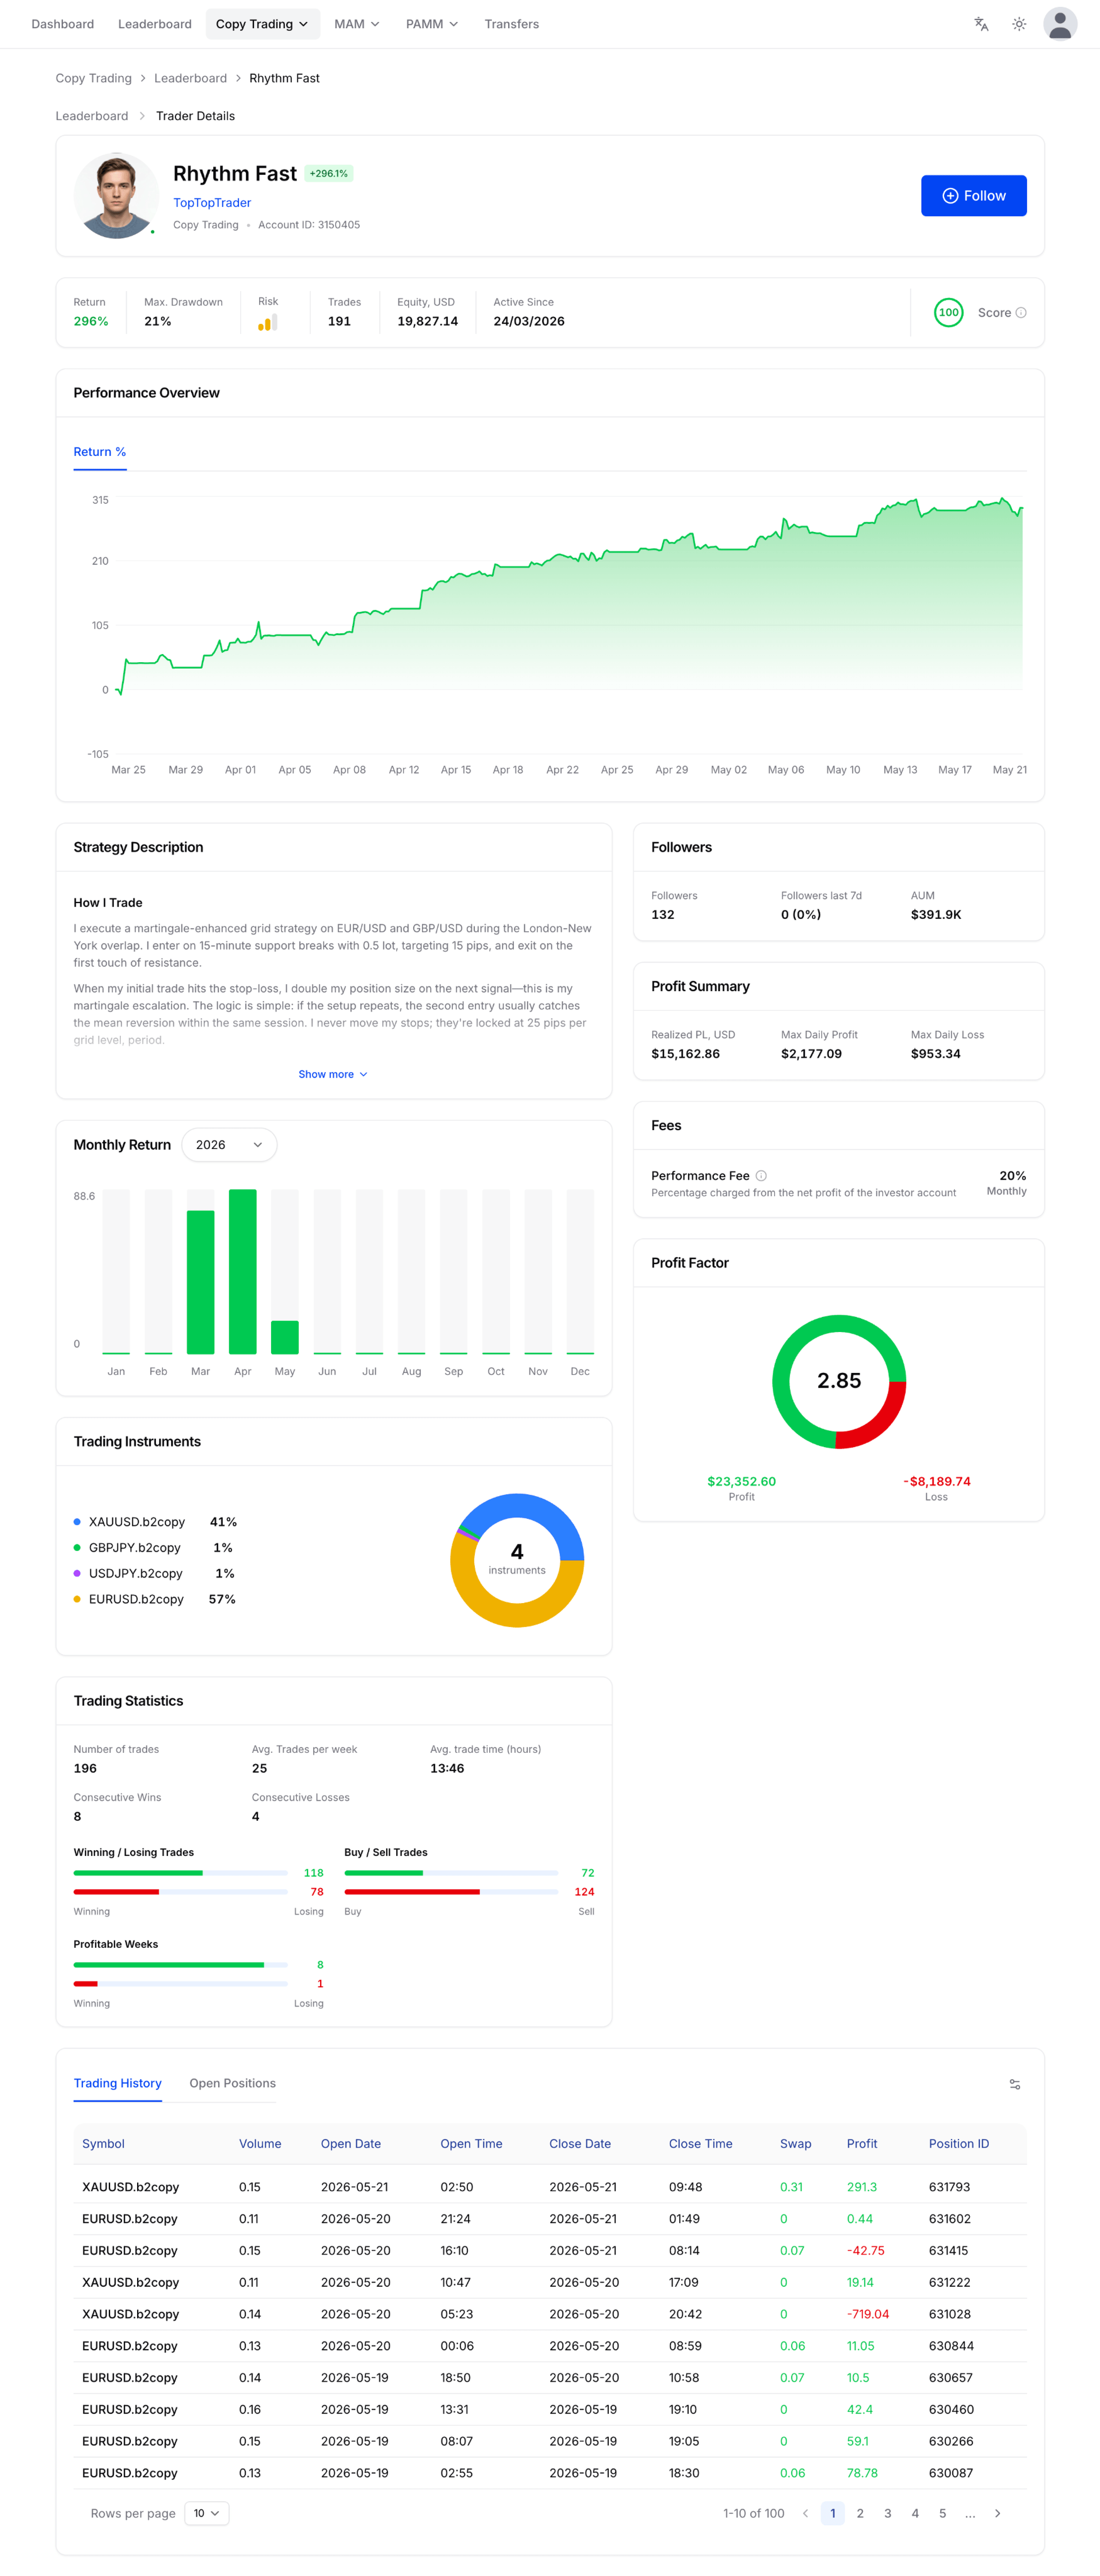This screenshot has width=1100, height=2576.
Task: Click the green Profitable Weeks bar showing 8
Action: (x=169, y=1965)
